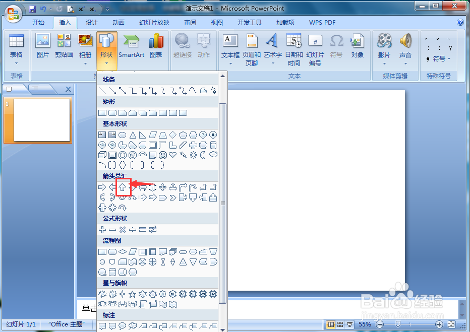Select slide 1 thumbnail
Image resolution: width=470 pixels, height=332 pixels.
[42, 120]
